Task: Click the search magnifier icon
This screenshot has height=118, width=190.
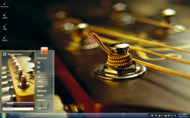Action: pos(32,109)
